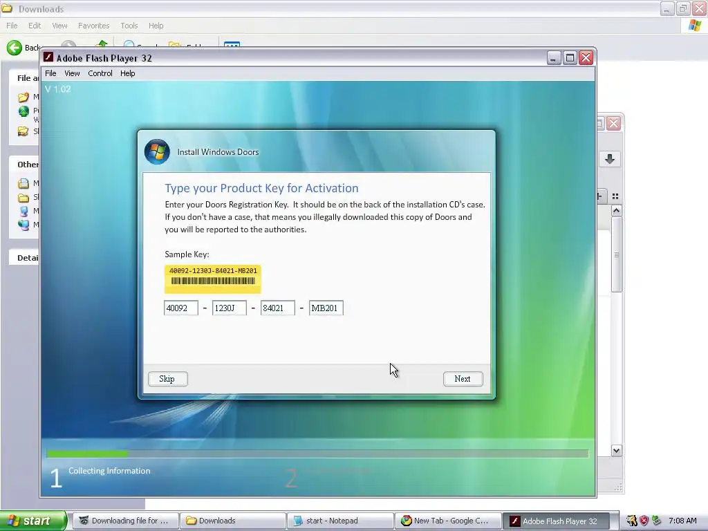Click the first icon under Other Places

coord(24,183)
